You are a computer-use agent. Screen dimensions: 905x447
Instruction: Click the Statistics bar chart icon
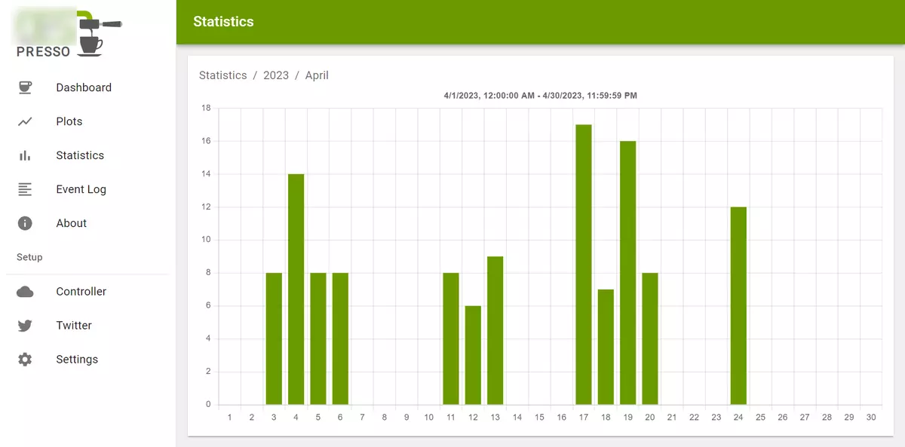tap(25, 155)
